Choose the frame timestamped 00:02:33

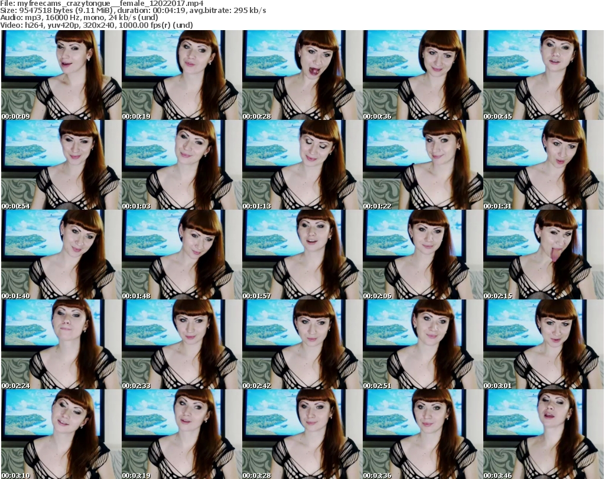[x=182, y=344]
